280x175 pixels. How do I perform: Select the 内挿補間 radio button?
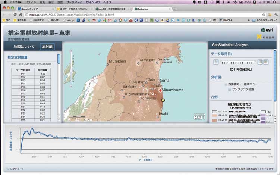pyautogui.click(x=226, y=84)
